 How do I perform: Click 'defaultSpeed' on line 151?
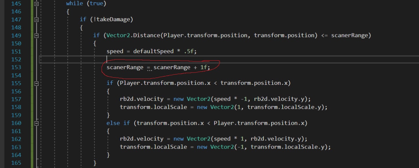[x=153, y=51]
